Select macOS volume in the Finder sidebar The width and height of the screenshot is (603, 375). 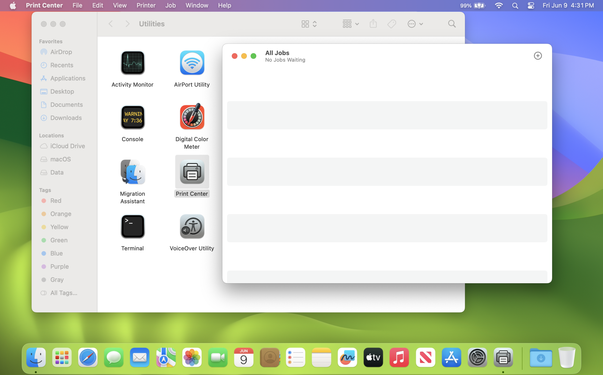coord(60,159)
